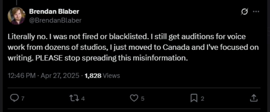The height and width of the screenshot is (112, 270).
Task: Click the bookmark count number 2
Action: [202, 99]
